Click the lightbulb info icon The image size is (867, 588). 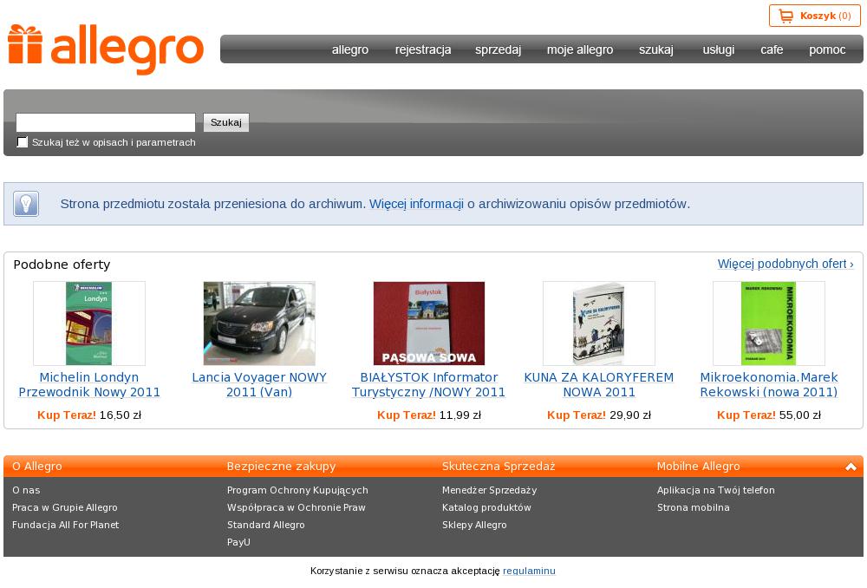pos(26,204)
